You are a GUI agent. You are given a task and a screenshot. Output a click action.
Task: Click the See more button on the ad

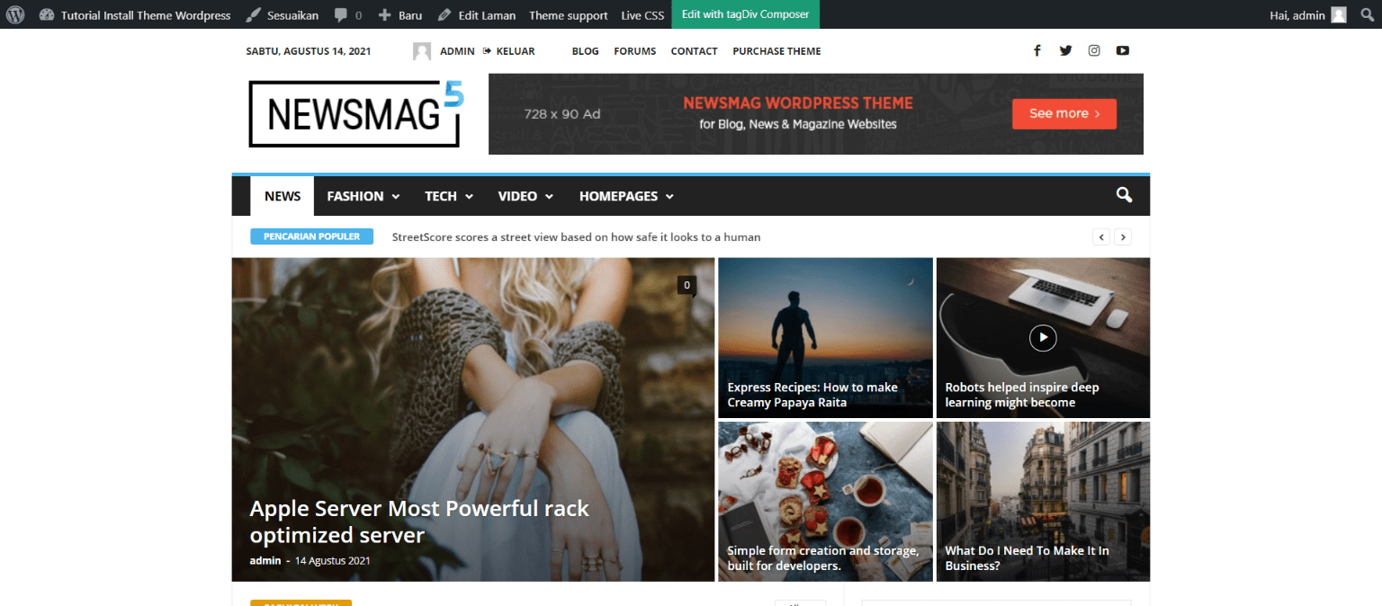[x=1064, y=113]
